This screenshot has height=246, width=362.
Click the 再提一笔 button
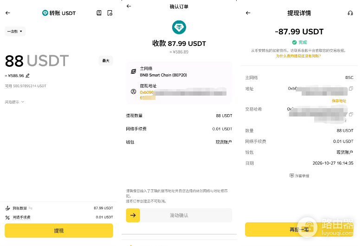[299, 229]
